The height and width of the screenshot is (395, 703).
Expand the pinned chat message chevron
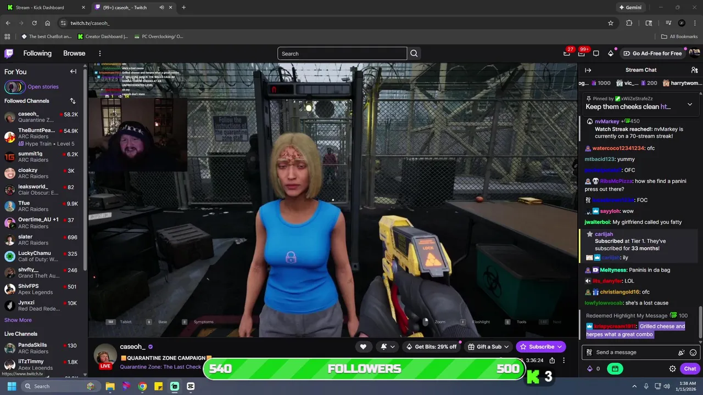[690, 104]
